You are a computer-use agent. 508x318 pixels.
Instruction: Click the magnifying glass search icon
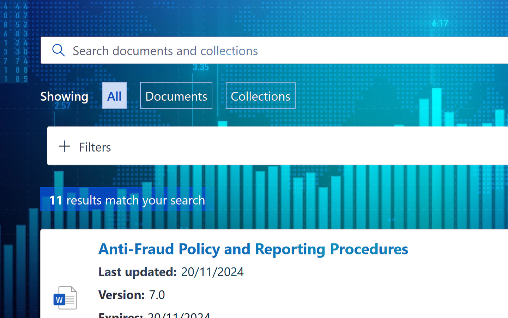click(x=59, y=51)
